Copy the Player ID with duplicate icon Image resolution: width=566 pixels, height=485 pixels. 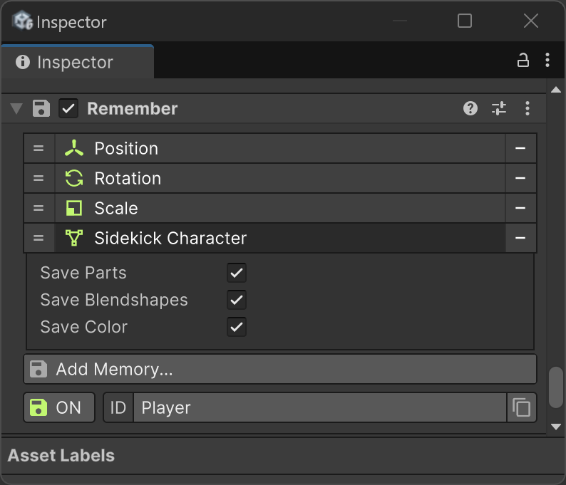click(522, 408)
